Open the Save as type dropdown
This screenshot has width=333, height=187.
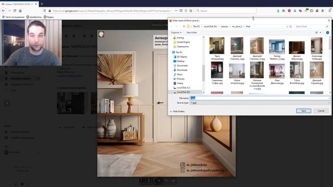[x=260, y=103]
